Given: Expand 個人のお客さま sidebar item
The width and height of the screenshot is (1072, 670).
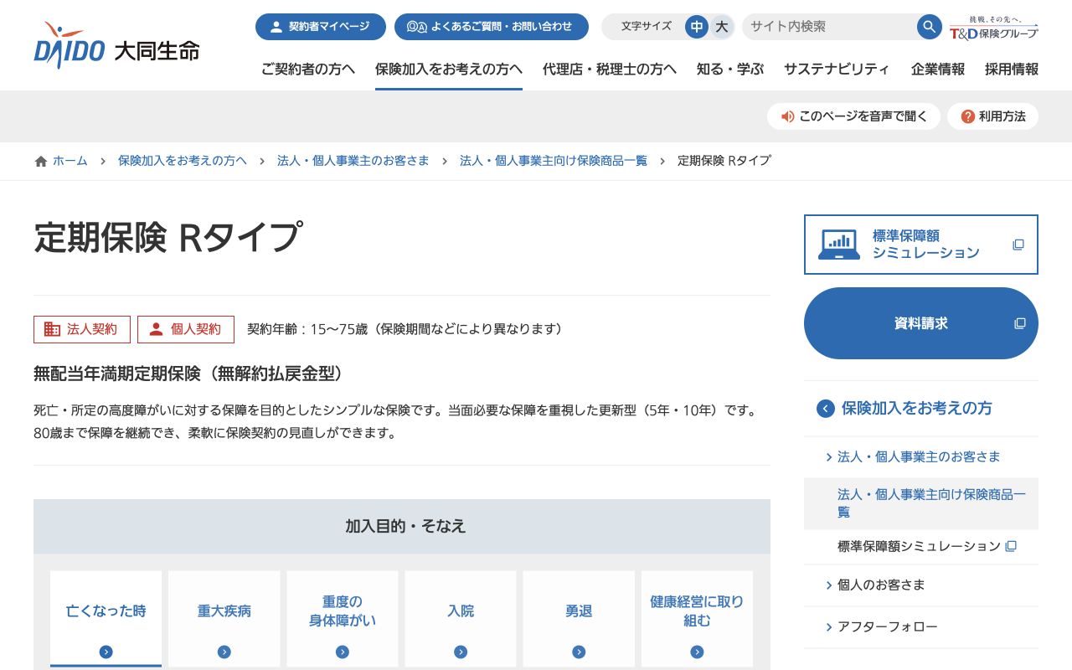Looking at the screenshot, I should pyautogui.click(x=921, y=585).
